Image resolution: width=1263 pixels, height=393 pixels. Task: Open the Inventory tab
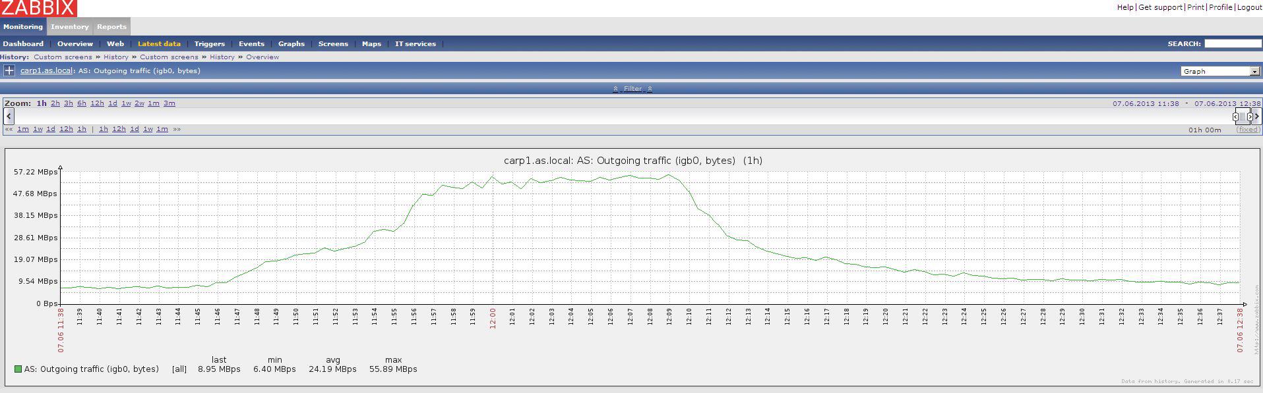pyautogui.click(x=69, y=27)
